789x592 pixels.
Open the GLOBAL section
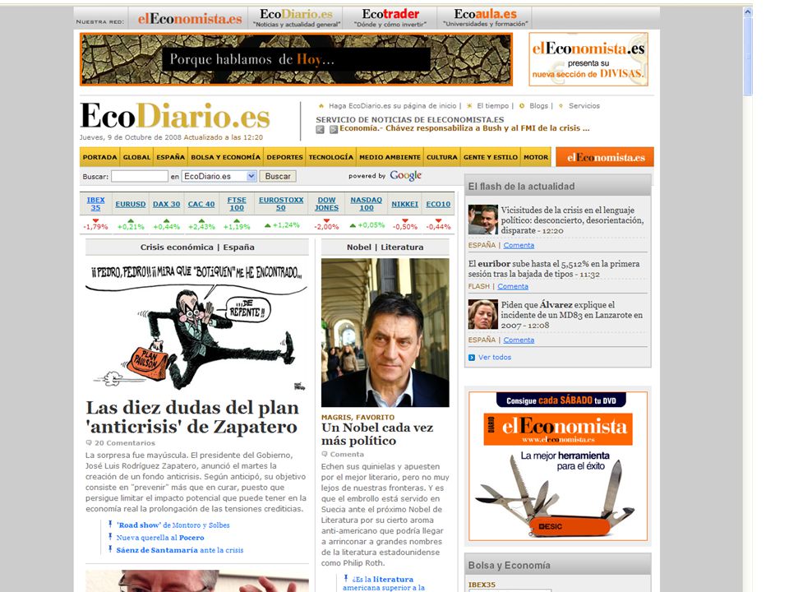(137, 157)
